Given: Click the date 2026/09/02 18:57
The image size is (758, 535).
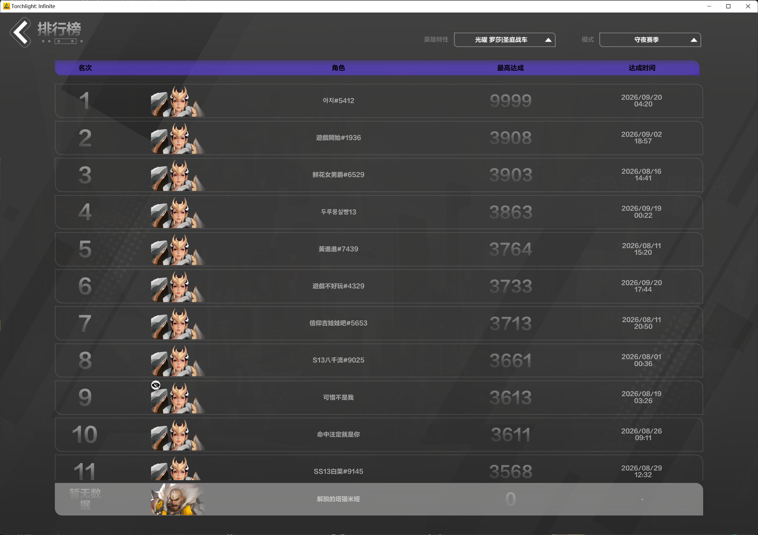Looking at the screenshot, I should pos(642,138).
